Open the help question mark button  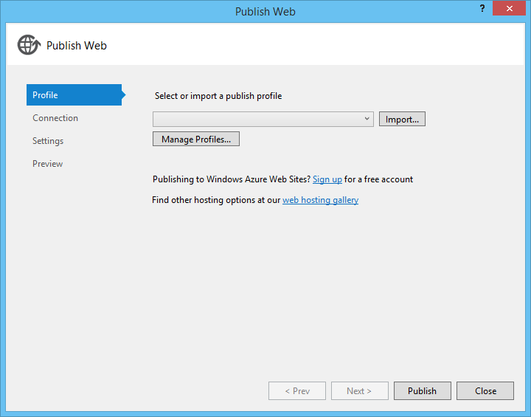coord(482,8)
